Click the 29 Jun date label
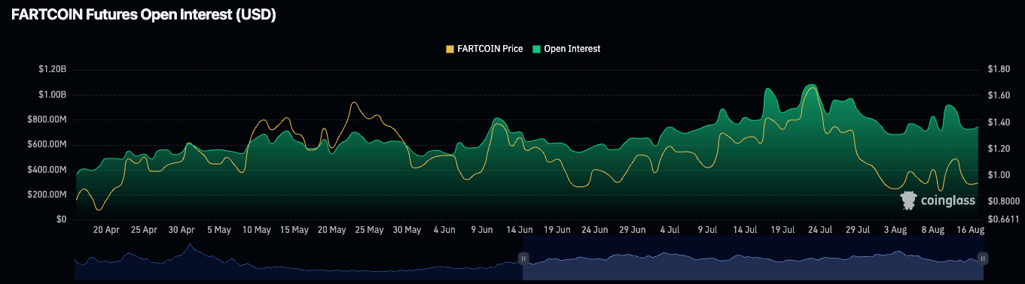 tap(633, 230)
